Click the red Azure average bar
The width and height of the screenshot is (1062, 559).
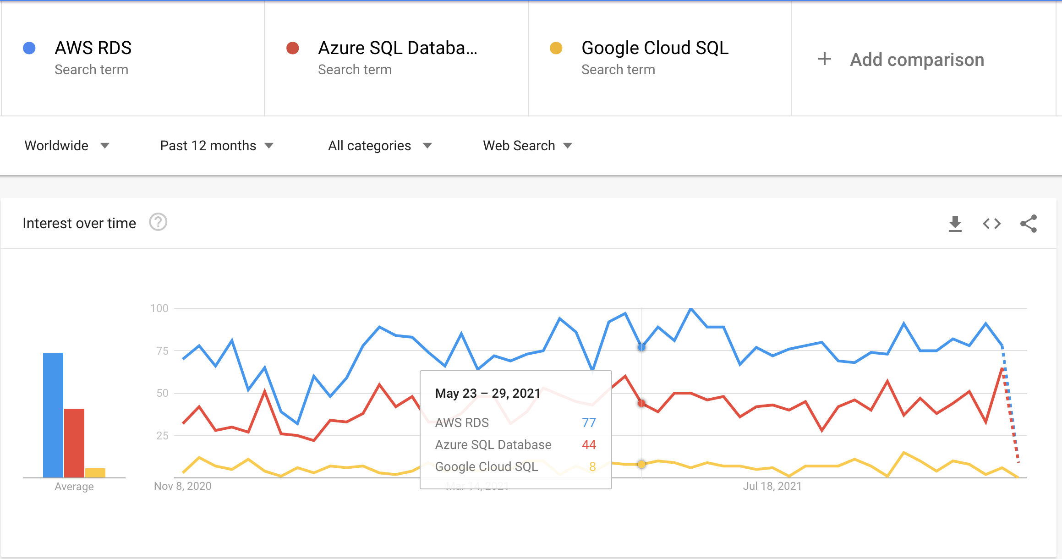[x=74, y=443]
